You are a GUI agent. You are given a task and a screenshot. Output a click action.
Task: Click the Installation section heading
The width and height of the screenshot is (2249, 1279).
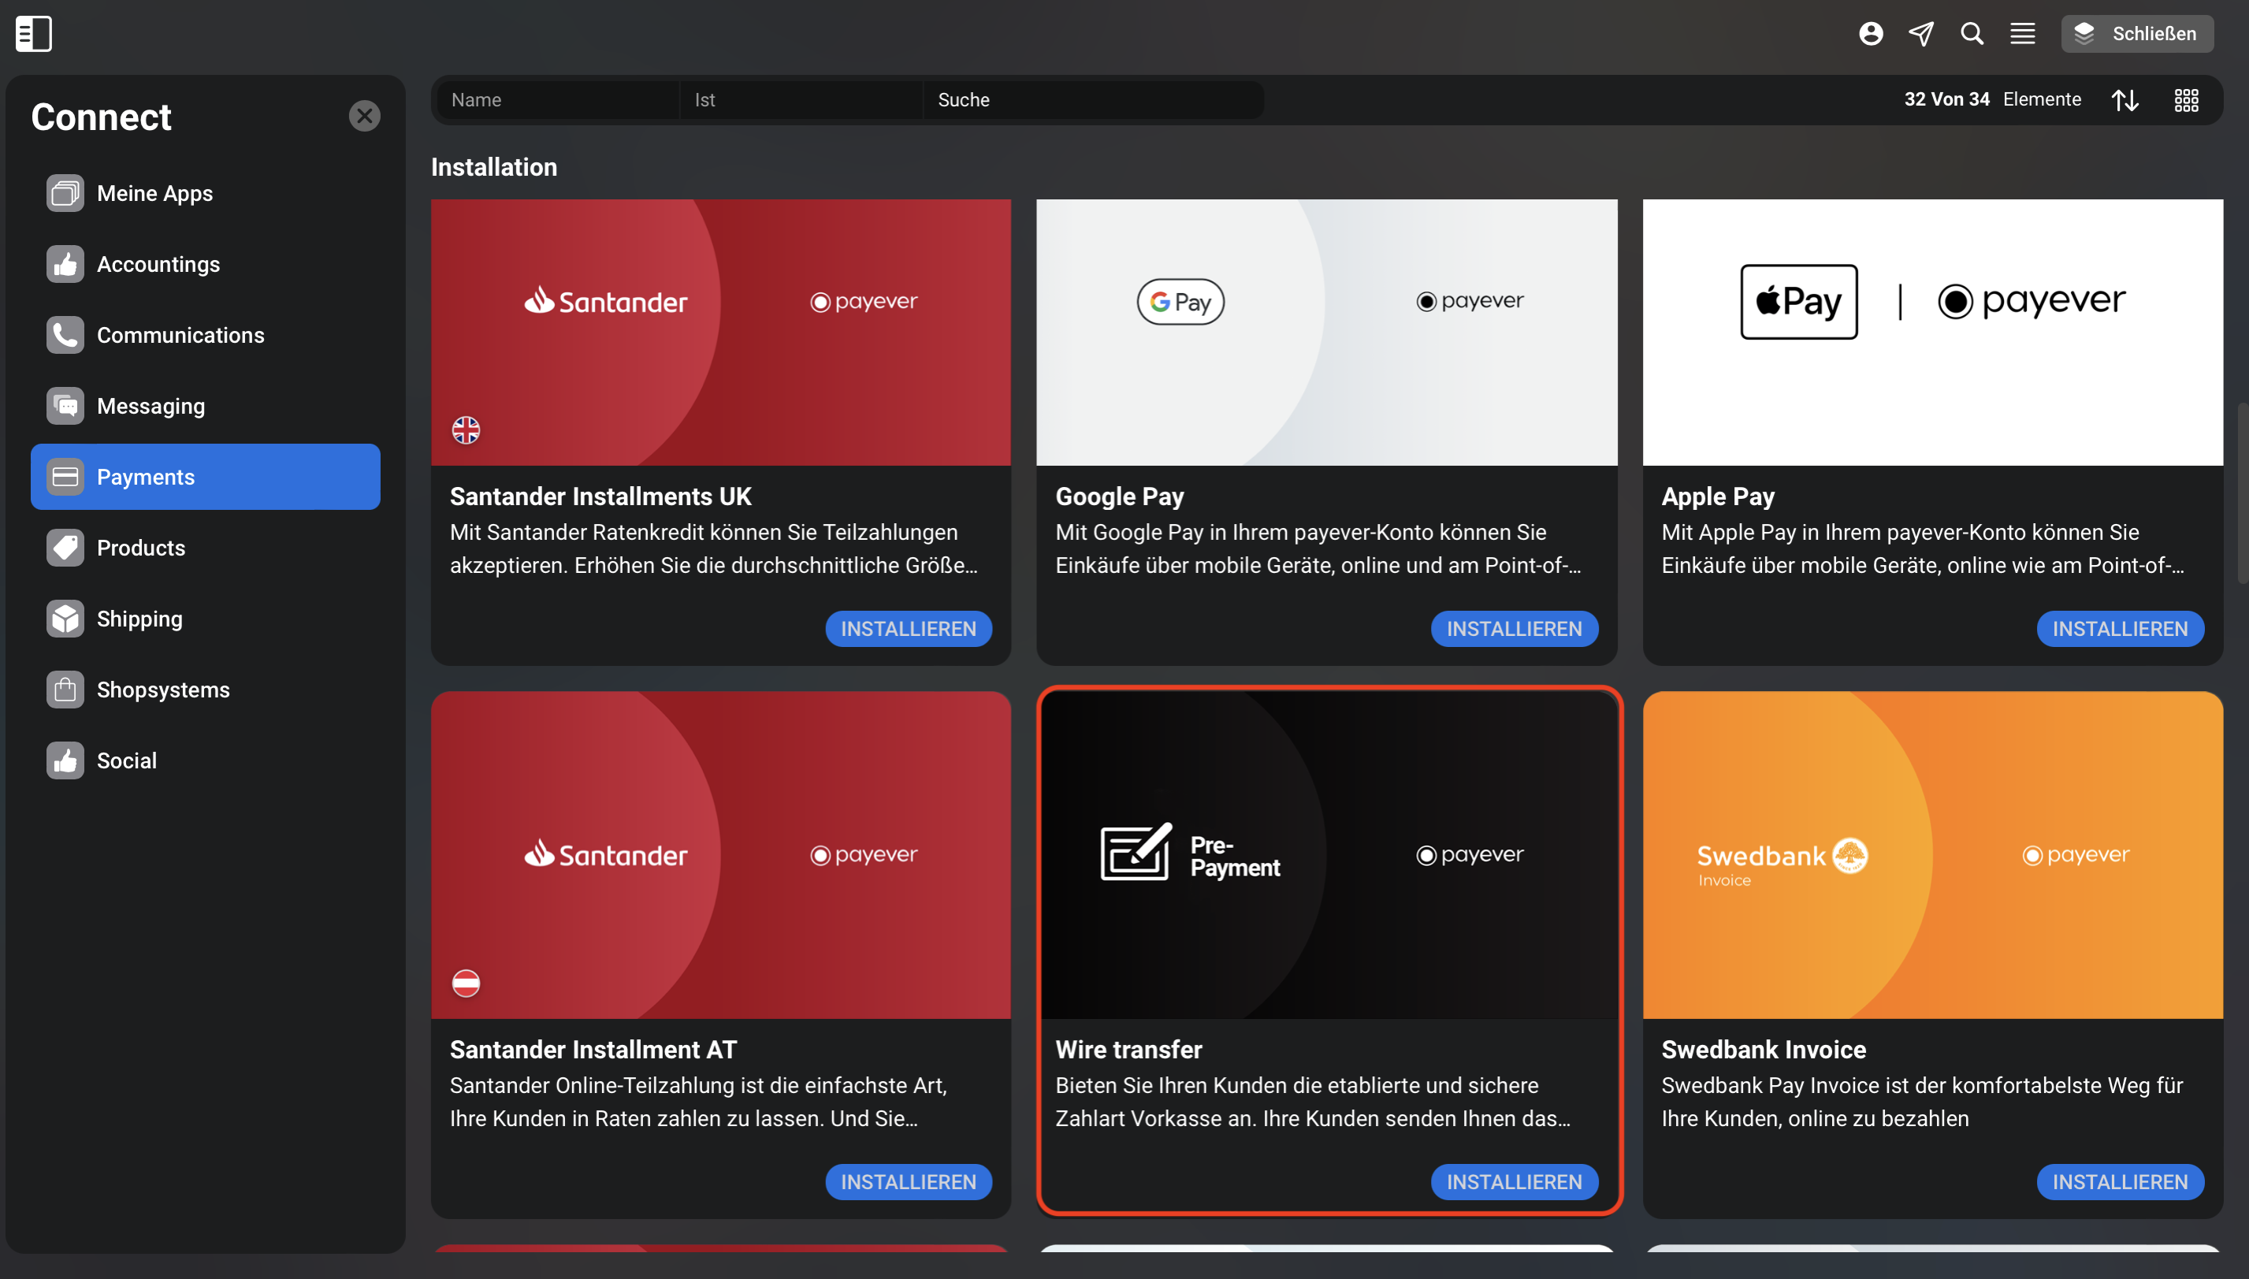(493, 167)
